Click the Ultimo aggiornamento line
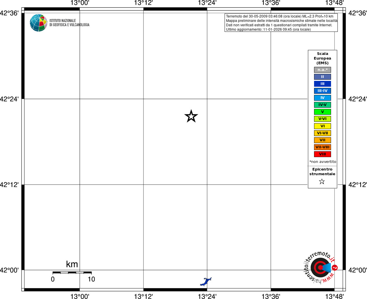The image size is (367, 299). click(268, 29)
